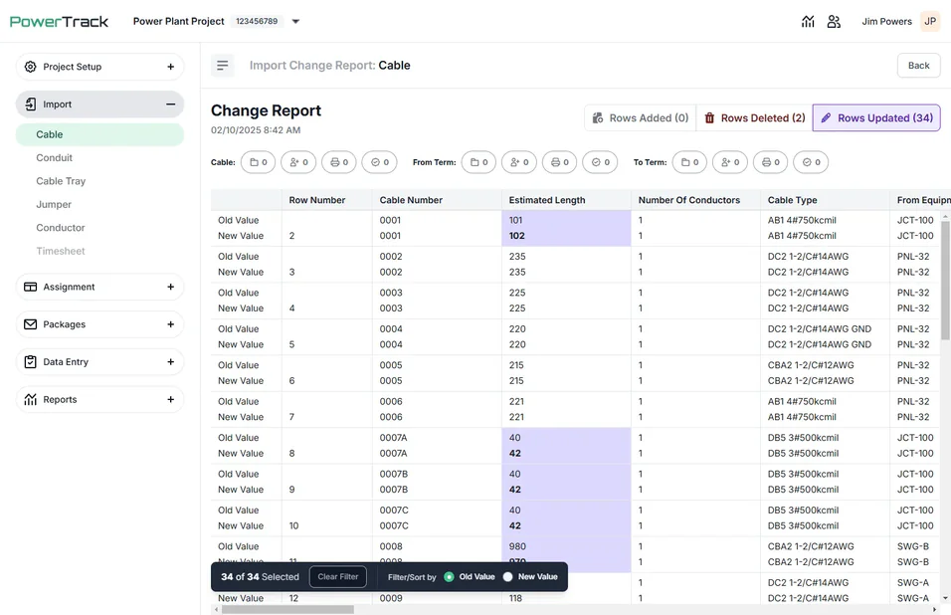Click To Term printer filter chip

pyautogui.click(x=770, y=162)
